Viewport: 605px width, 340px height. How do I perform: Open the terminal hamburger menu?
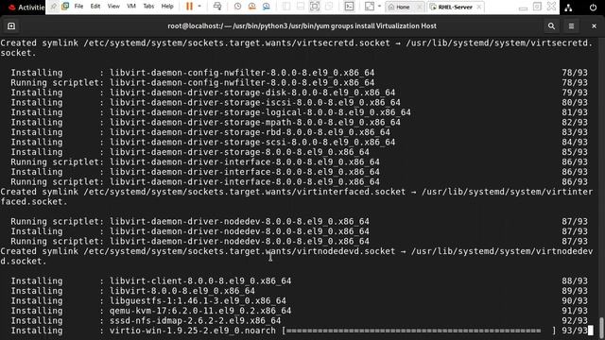[571, 25]
